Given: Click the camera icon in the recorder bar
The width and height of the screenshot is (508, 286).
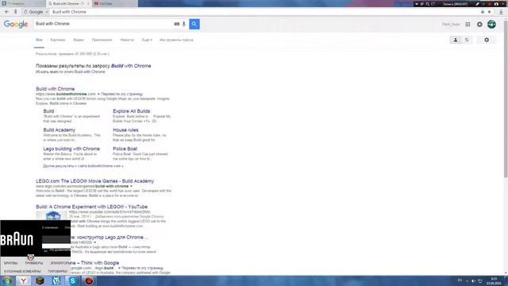Looking at the screenshot, I should click(496, 4).
